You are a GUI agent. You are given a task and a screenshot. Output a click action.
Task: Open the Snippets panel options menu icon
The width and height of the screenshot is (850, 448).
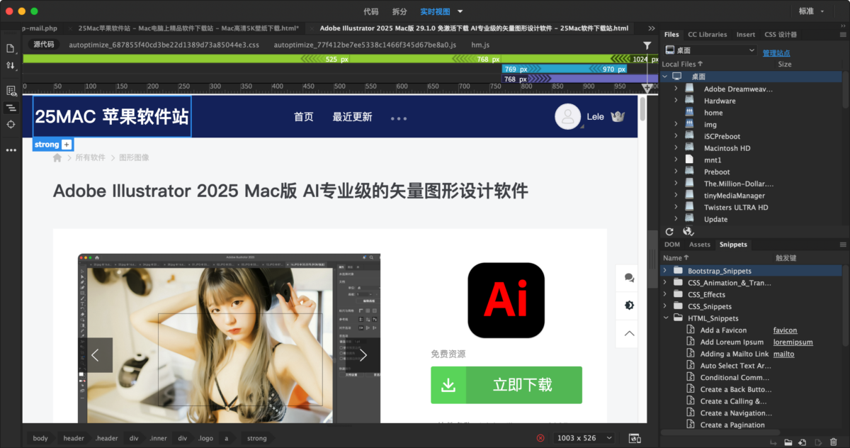click(843, 244)
